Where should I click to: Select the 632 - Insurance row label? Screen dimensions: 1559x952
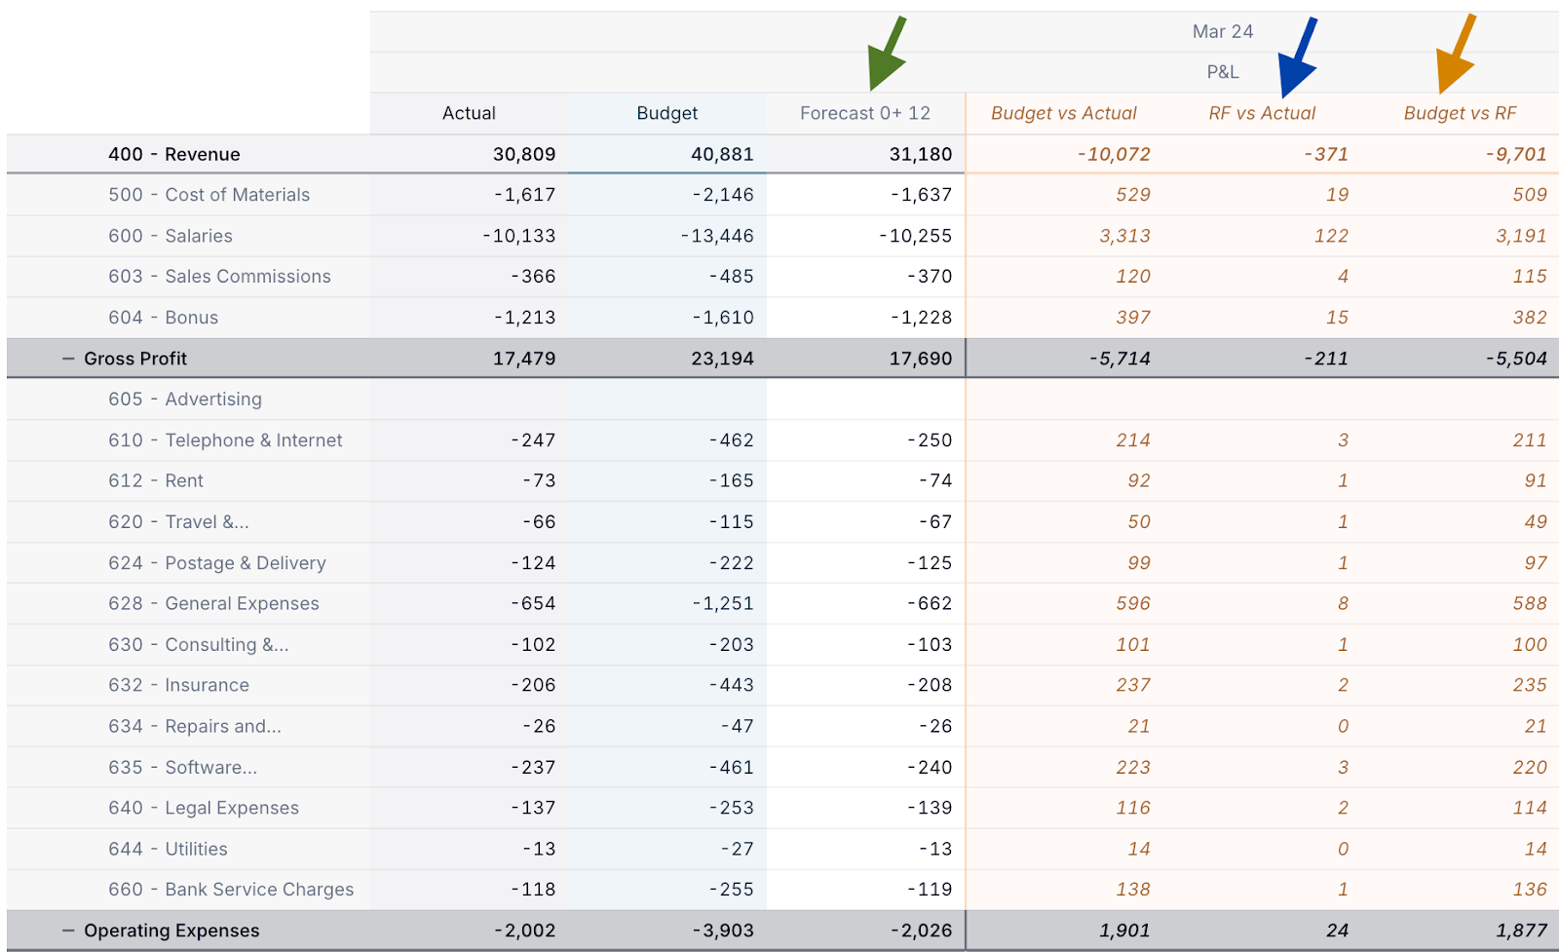tap(178, 685)
